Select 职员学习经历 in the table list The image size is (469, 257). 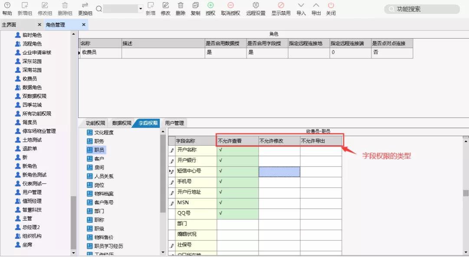(x=108, y=246)
